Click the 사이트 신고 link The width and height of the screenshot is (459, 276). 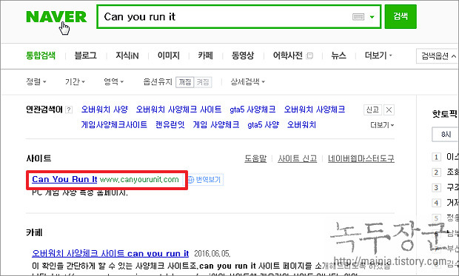[x=298, y=158]
